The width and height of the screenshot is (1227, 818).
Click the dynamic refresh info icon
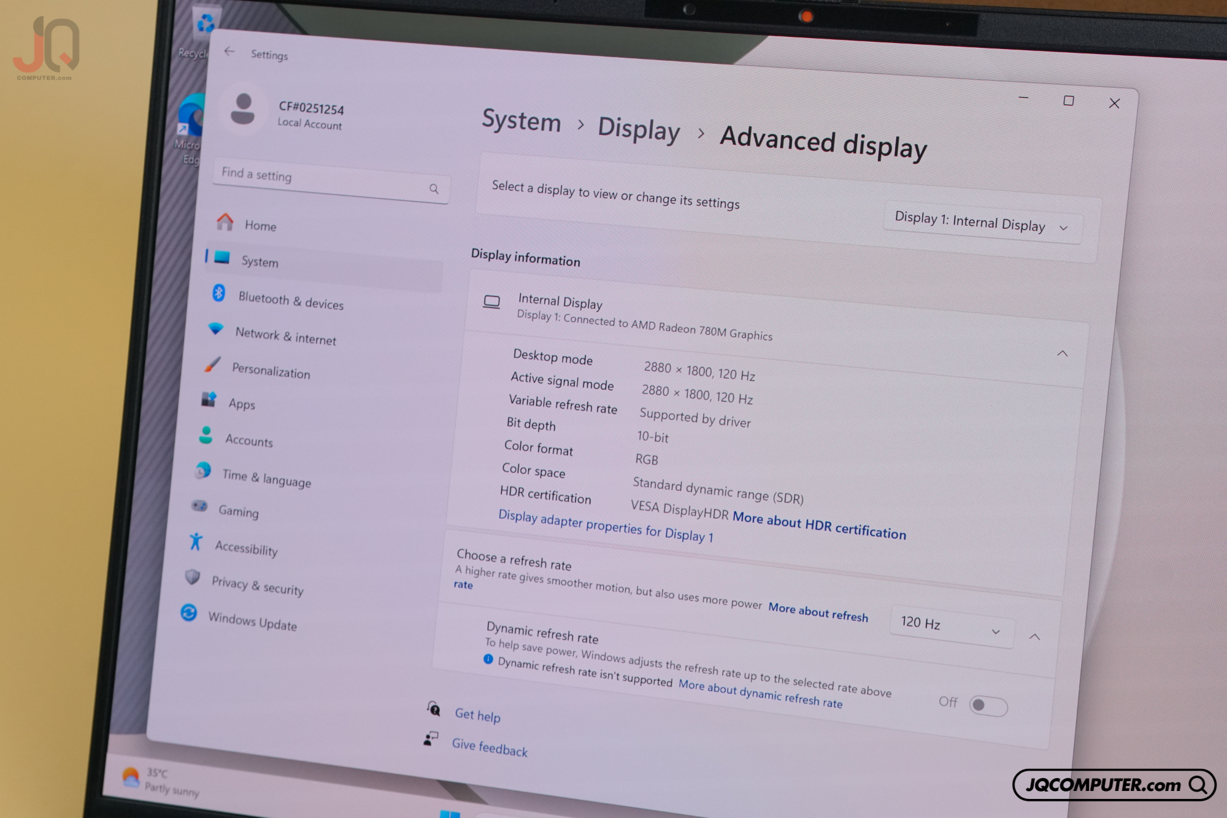click(x=488, y=659)
